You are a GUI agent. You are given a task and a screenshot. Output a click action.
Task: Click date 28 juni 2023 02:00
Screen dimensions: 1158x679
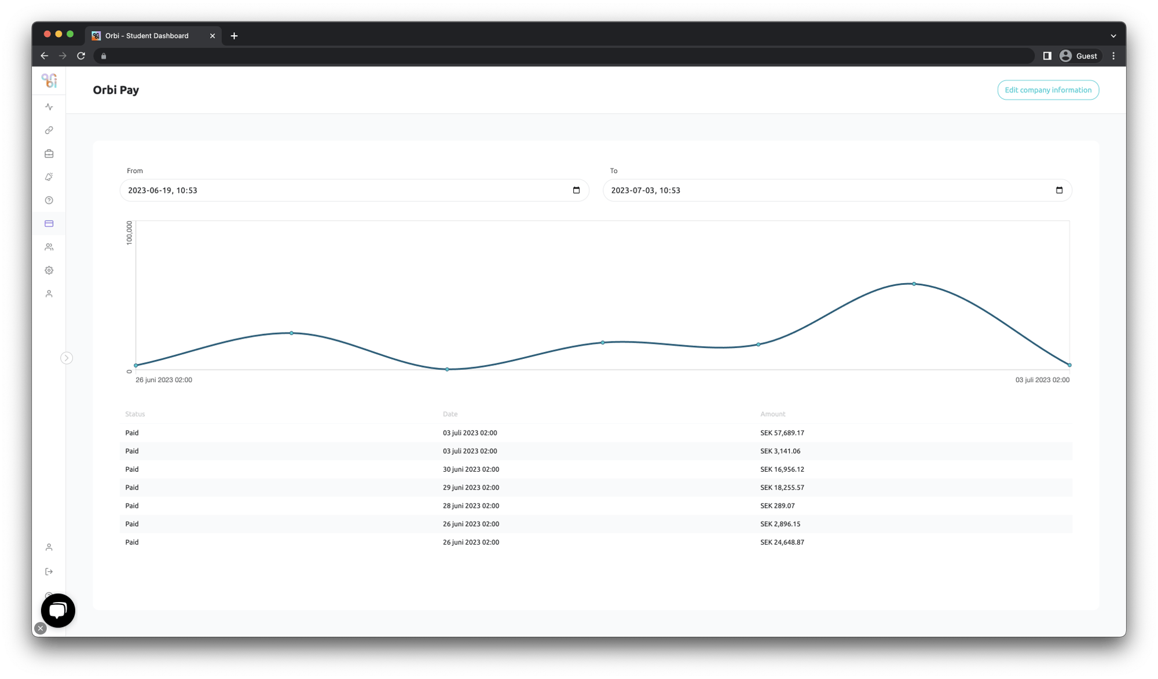(471, 506)
